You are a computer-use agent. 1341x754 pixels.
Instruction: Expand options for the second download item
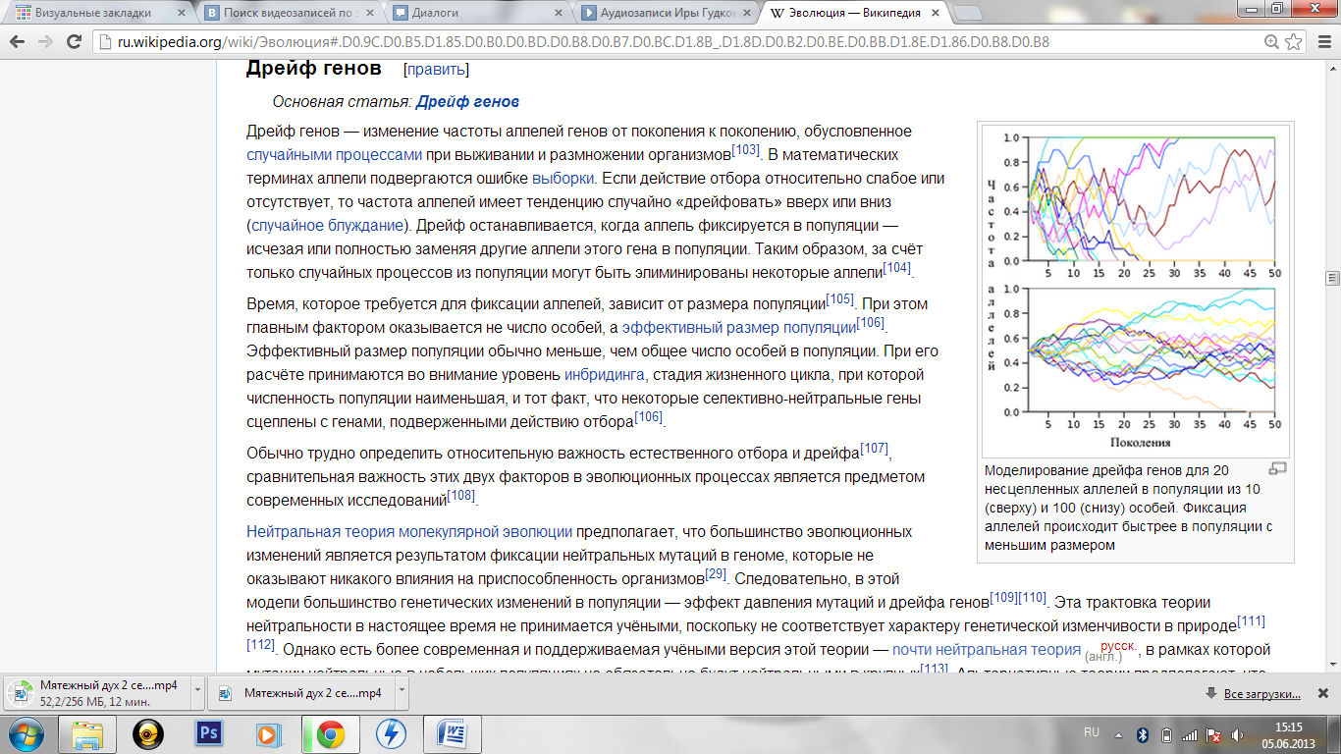click(x=402, y=692)
